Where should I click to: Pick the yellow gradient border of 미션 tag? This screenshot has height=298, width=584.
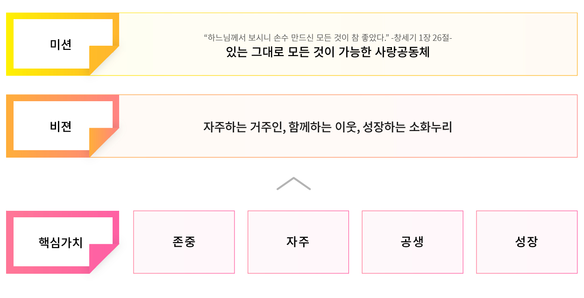pyautogui.click(x=10, y=44)
